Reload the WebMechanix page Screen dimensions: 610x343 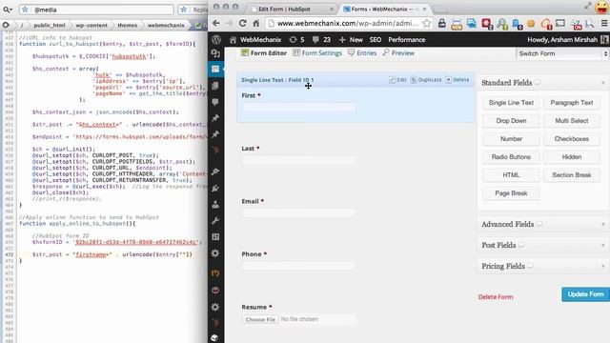[x=243, y=23]
